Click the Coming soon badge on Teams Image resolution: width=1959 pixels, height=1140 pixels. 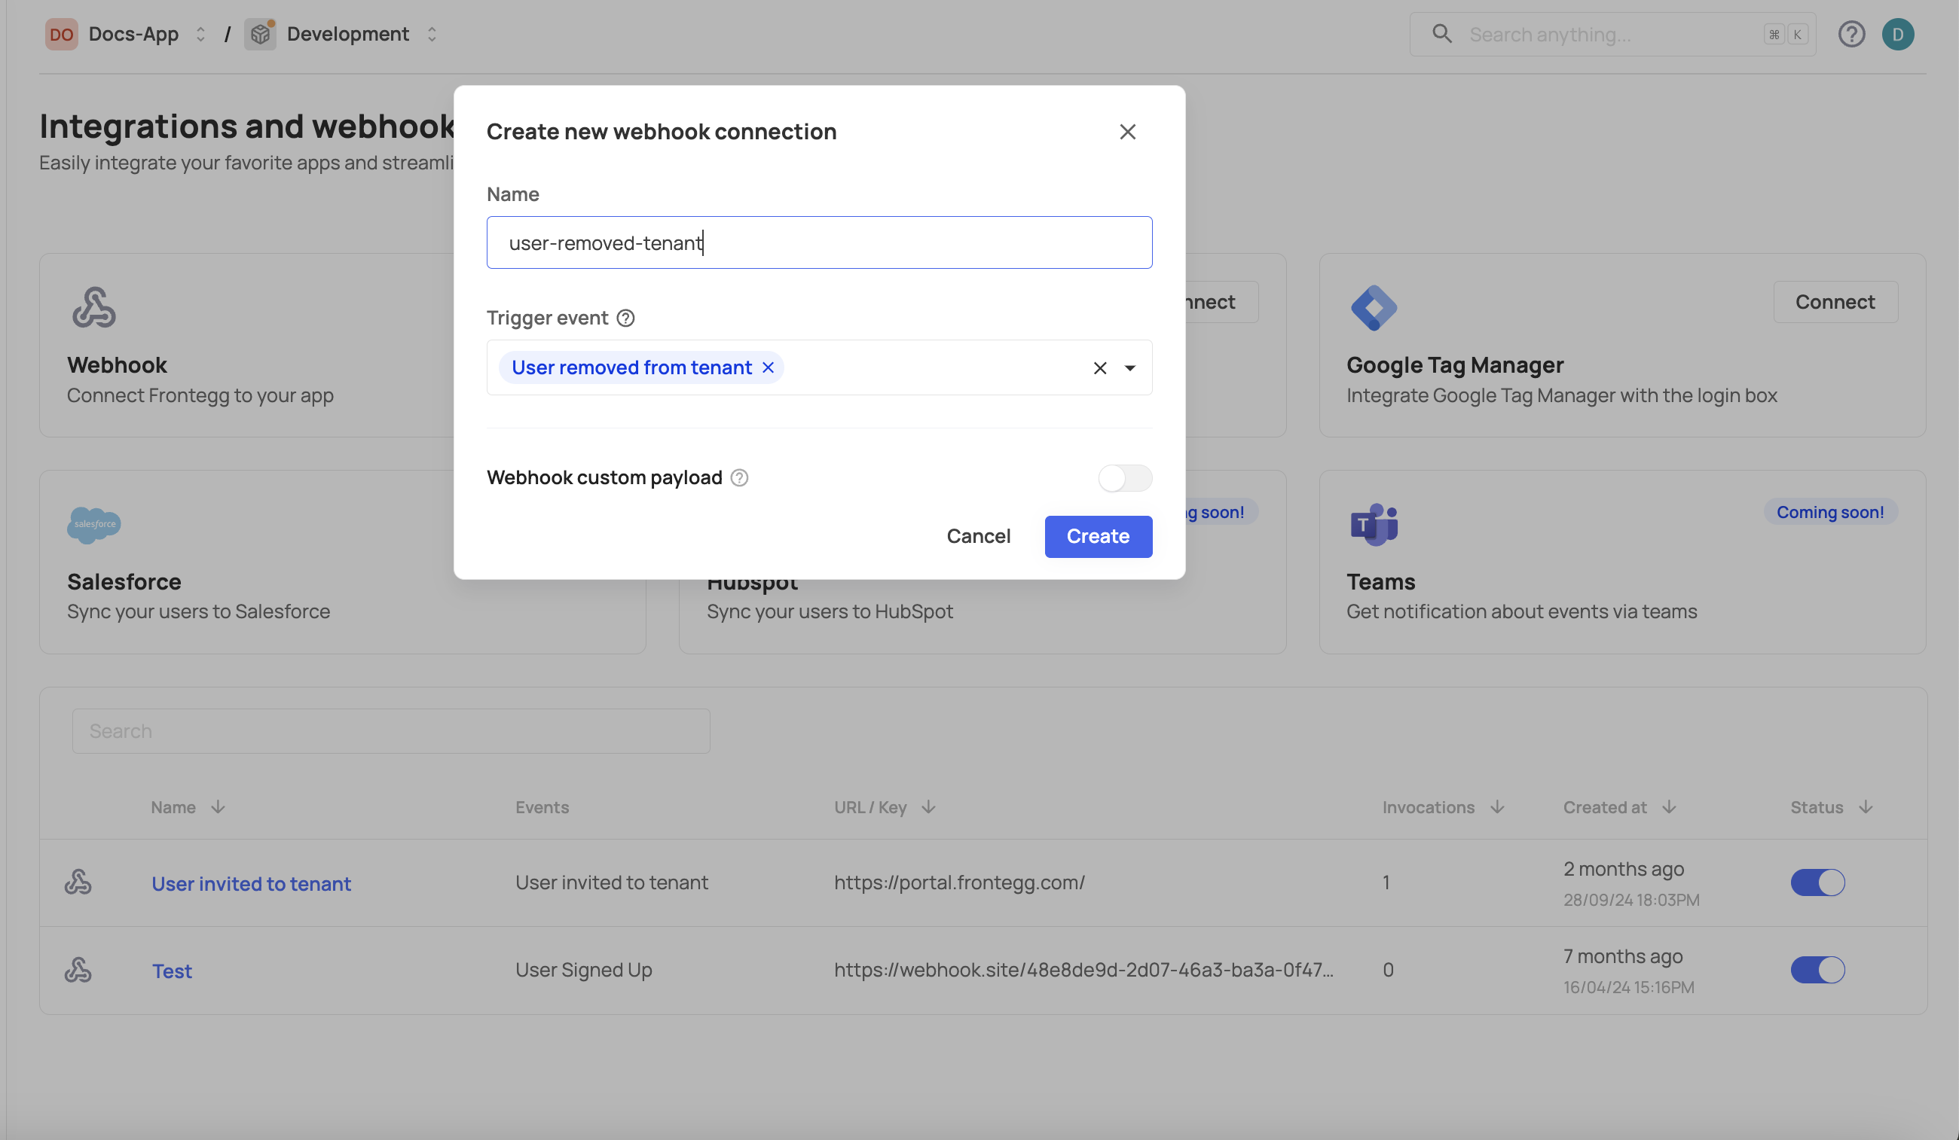[1830, 512]
